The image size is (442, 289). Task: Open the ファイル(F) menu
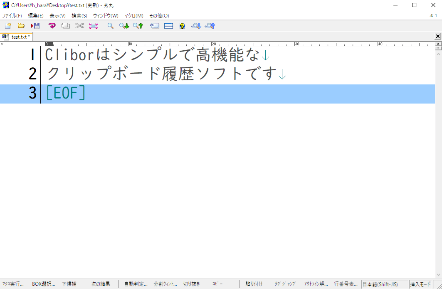pos(12,16)
